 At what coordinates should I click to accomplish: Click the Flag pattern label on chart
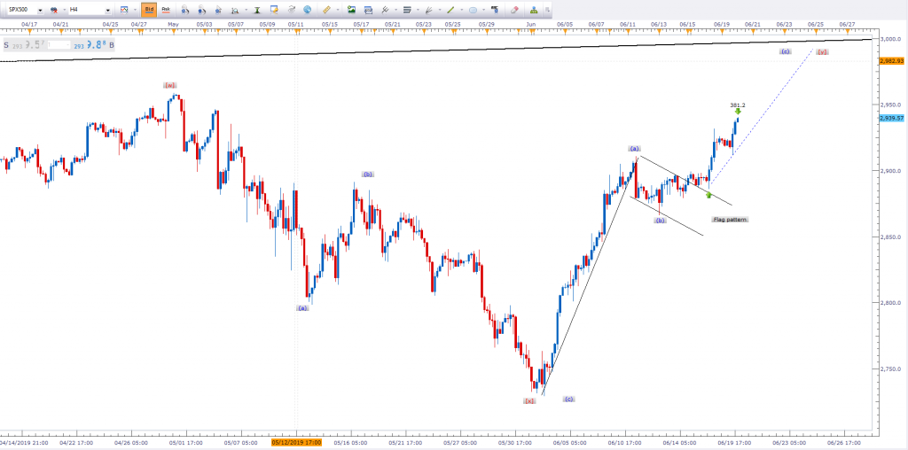pyautogui.click(x=730, y=219)
